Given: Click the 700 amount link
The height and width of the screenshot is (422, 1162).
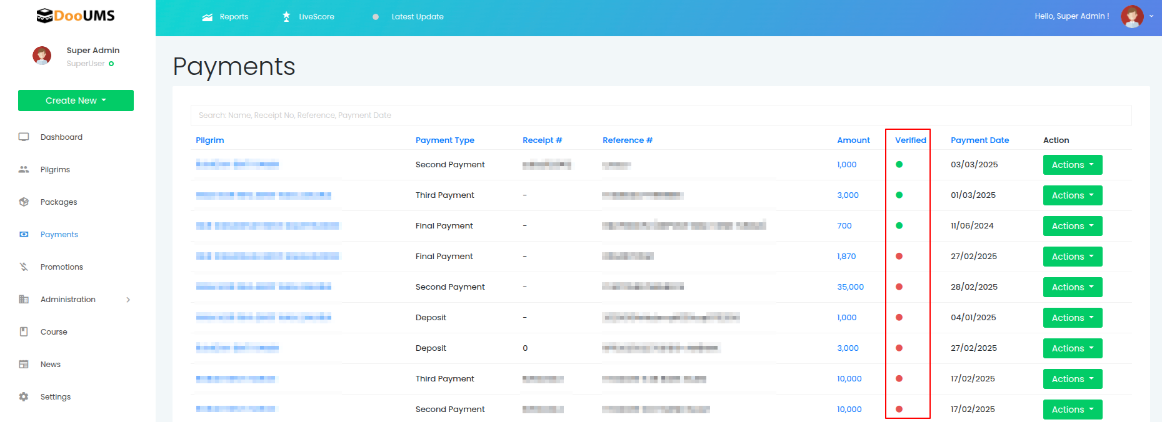Looking at the screenshot, I should coord(844,225).
